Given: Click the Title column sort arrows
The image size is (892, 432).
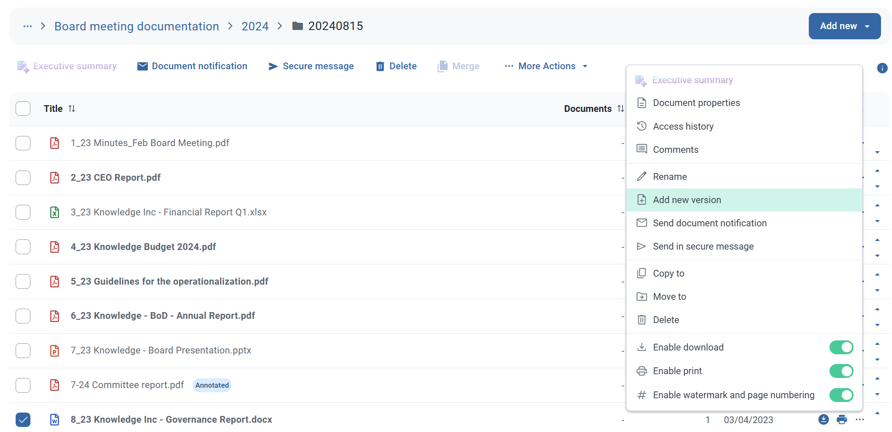Looking at the screenshot, I should [x=72, y=109].
